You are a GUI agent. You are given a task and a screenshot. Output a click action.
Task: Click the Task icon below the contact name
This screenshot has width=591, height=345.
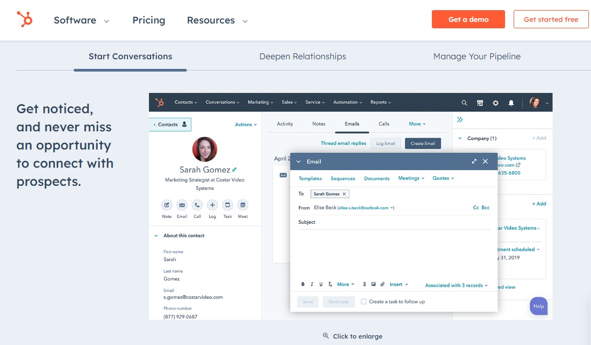click(x=227, y=205)
